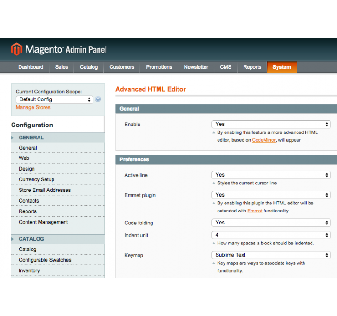
Task: Collapse the GENERAL configuration section
Action: tap(58, 138)
